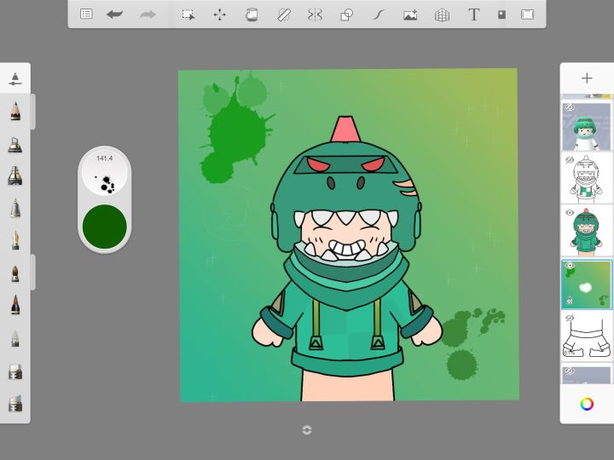The width and height of the screenshot is (614, 460).
Task: Select the pants line-art layer thumbnail
Action: coord(588,336)
